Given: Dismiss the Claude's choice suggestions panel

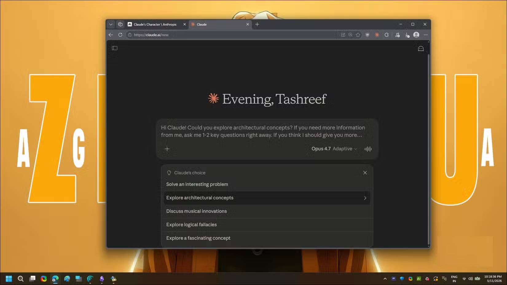Looking at the screenshot, I should 365,173.
